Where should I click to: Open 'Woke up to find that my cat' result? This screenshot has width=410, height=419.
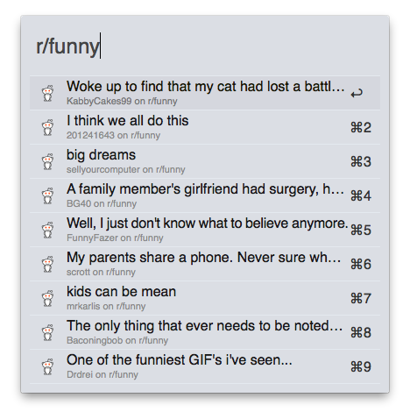(205, 93)
